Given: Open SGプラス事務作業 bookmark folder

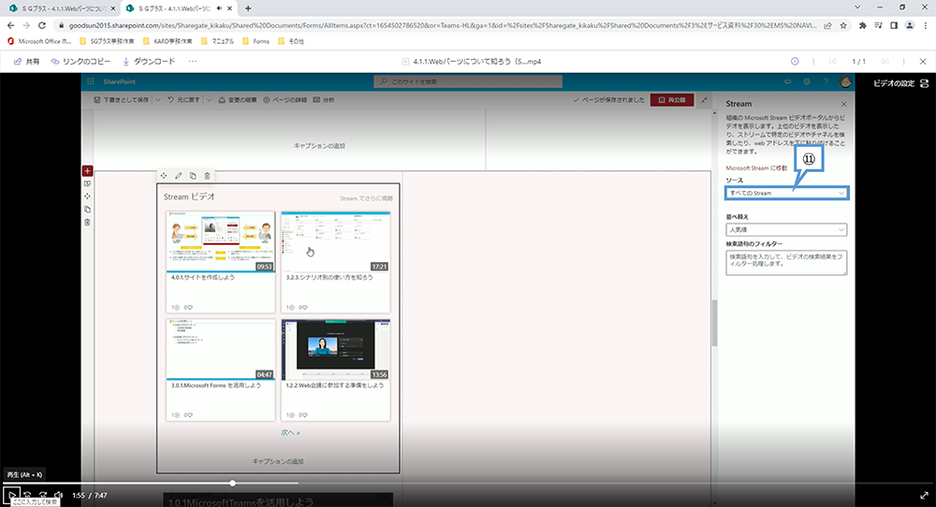Looking at the screenshot, I should (x=108, y=41).
